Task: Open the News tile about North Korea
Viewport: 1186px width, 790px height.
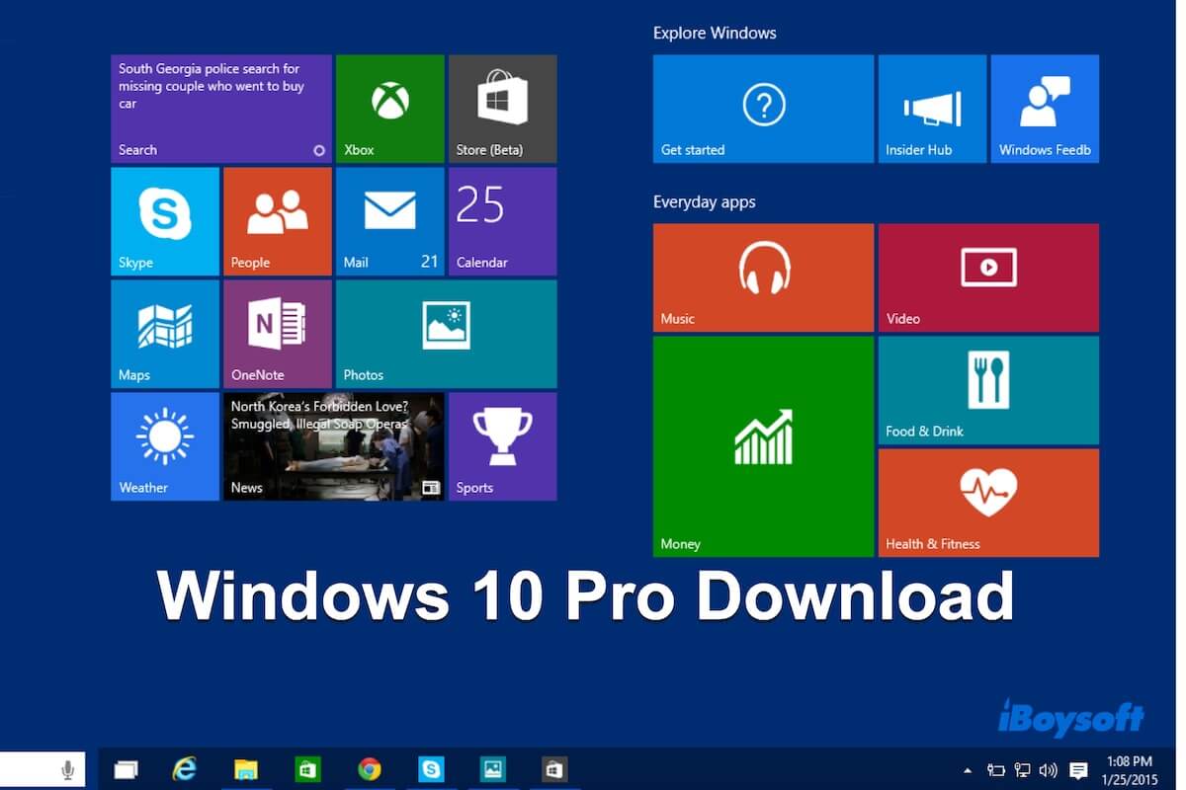Action: pos(333,446)
